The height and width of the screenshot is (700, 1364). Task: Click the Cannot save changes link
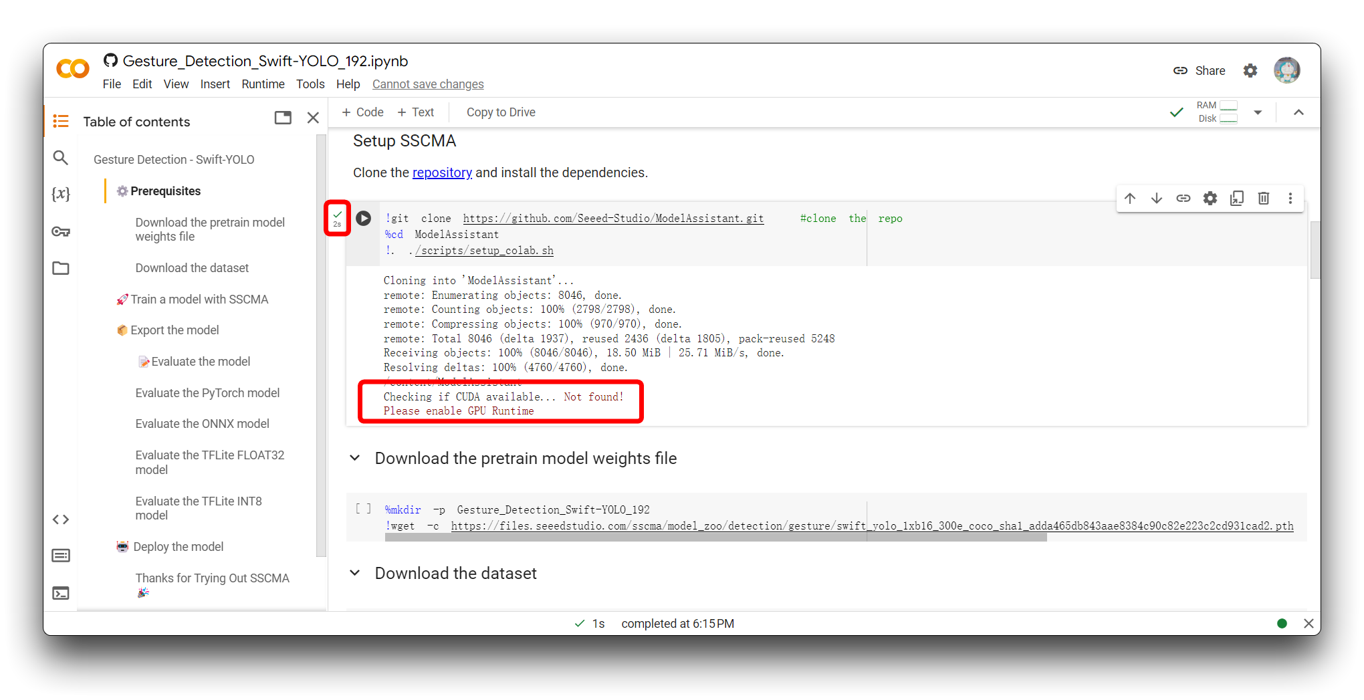pyautogui.click(x=428, y=84)
